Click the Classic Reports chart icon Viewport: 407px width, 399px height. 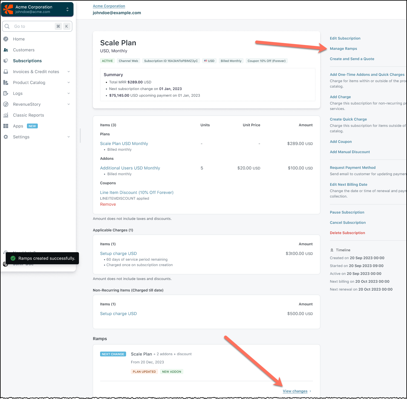[x=6, y=115]
